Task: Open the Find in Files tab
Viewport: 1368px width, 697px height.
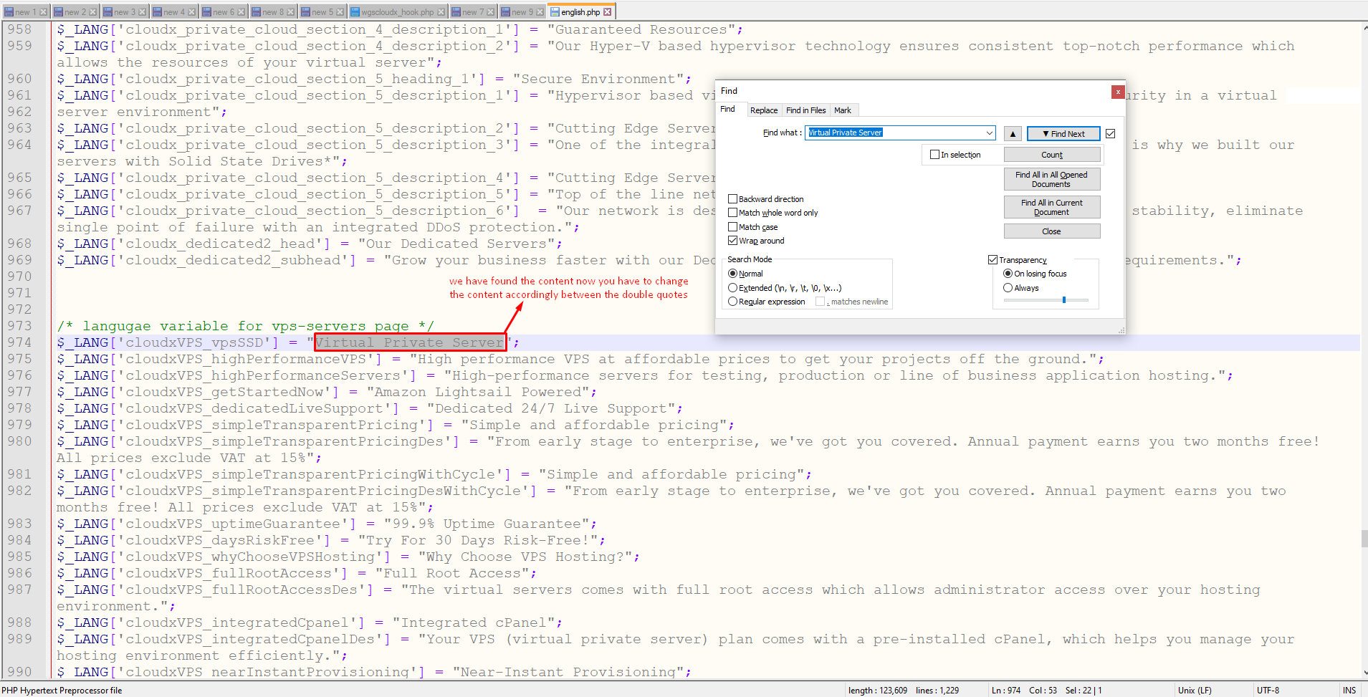Action: [805, 110]
